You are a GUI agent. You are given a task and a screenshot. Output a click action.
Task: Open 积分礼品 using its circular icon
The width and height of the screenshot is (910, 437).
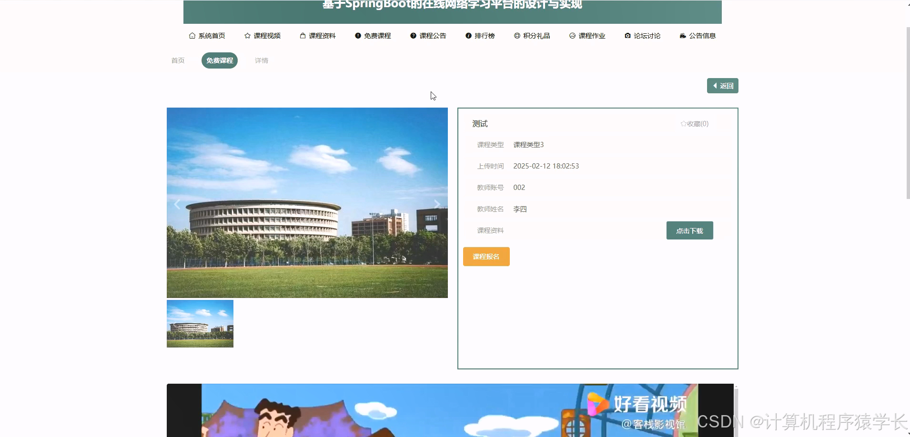pos(517,35)
